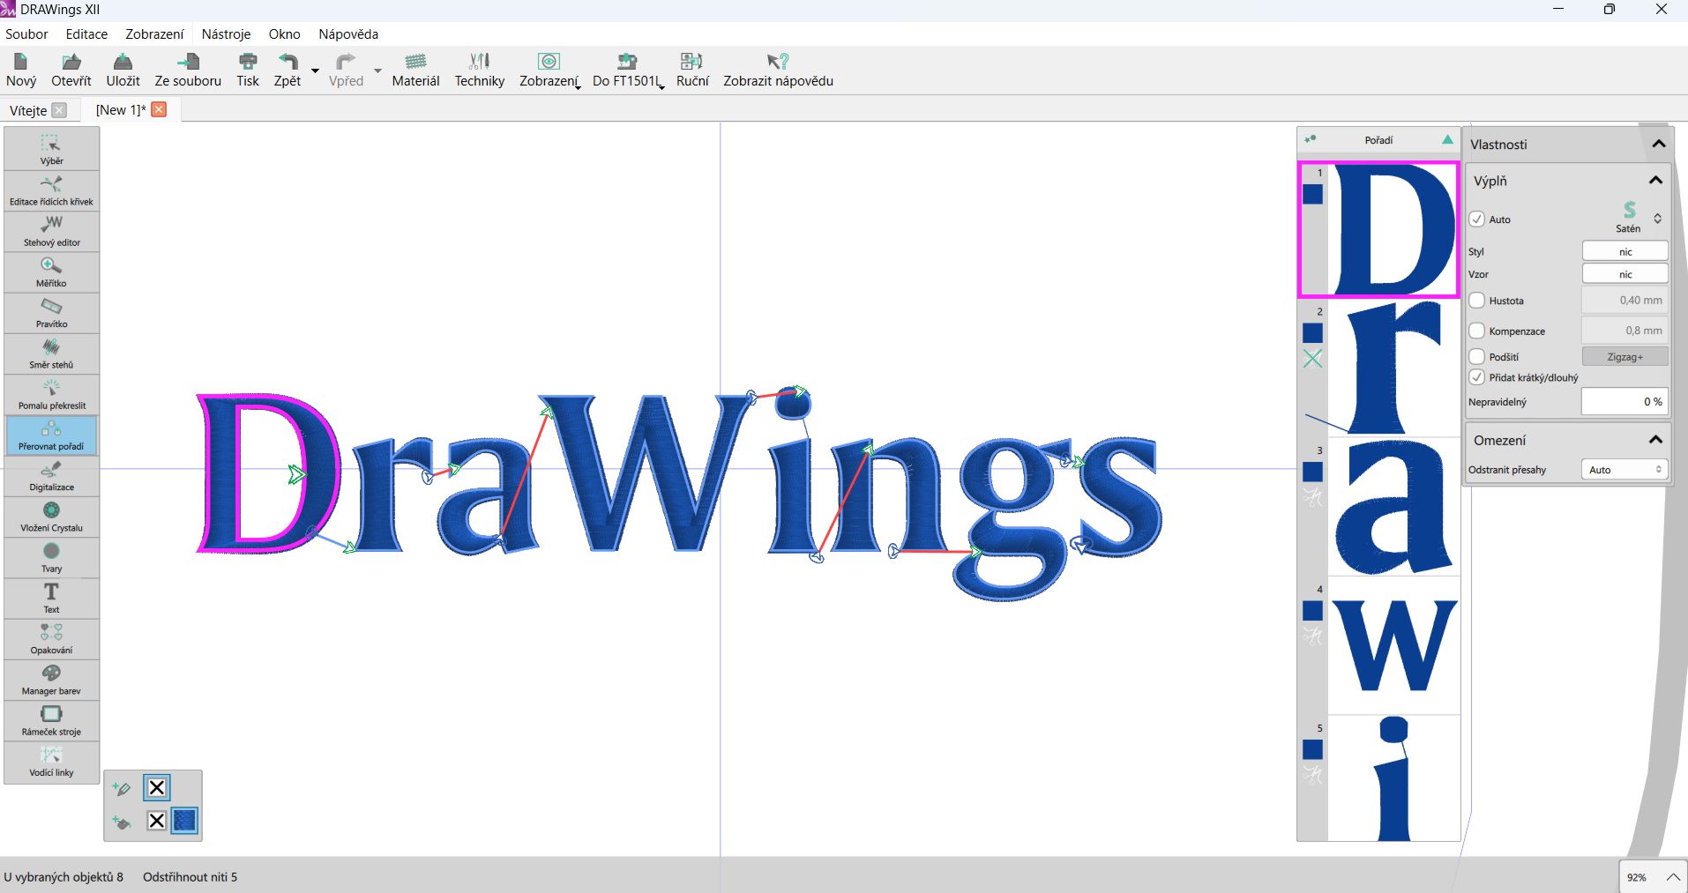Choose the Pravítko ruler tool

pos(51,312)
